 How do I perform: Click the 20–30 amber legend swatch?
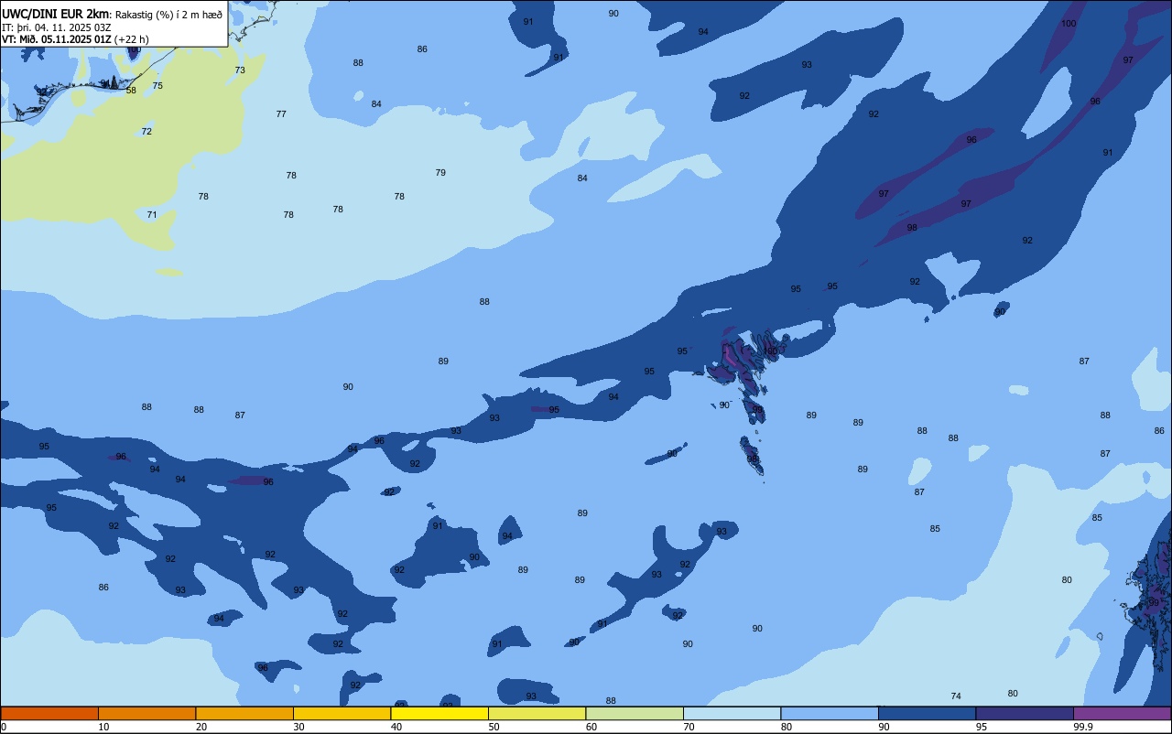coord(244,713)
